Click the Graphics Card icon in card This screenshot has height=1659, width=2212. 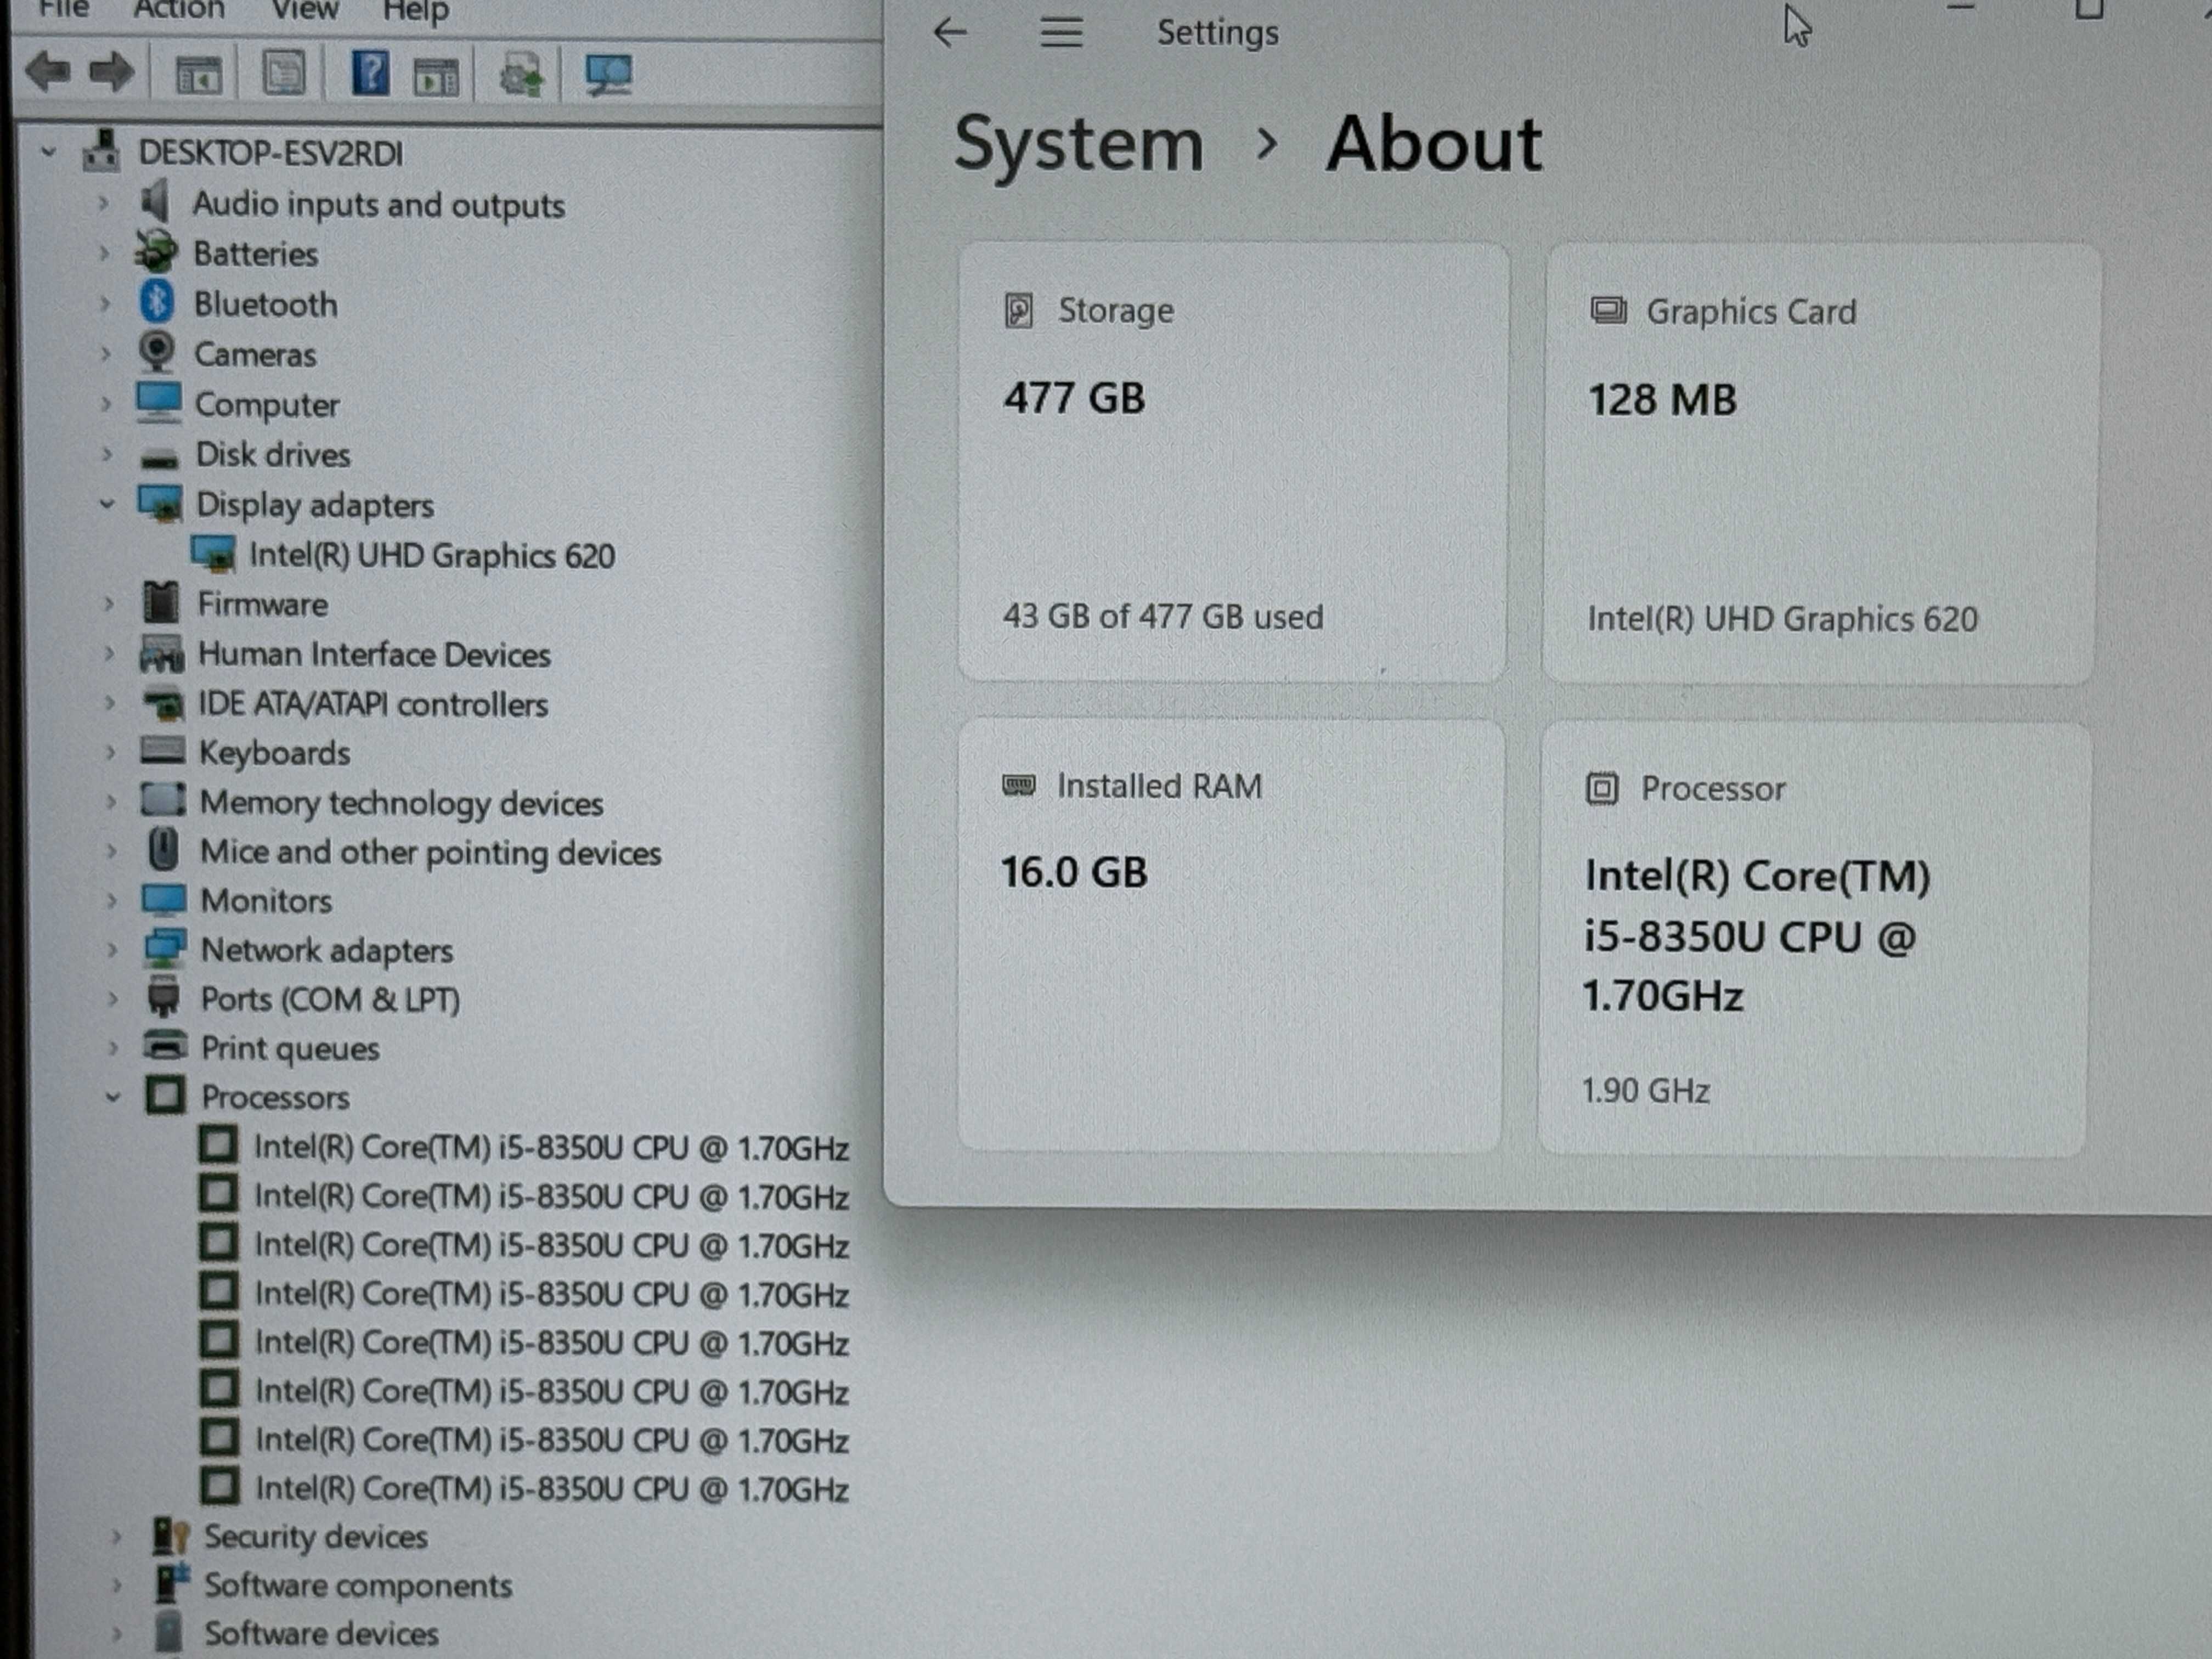click(x=1608, y=310)
